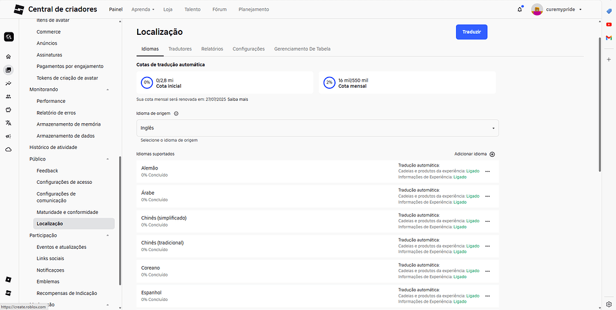Open Histórico de atividade in the sidebar
The image size is (616, 310).
pyautogui.click(x=53, y=148)
